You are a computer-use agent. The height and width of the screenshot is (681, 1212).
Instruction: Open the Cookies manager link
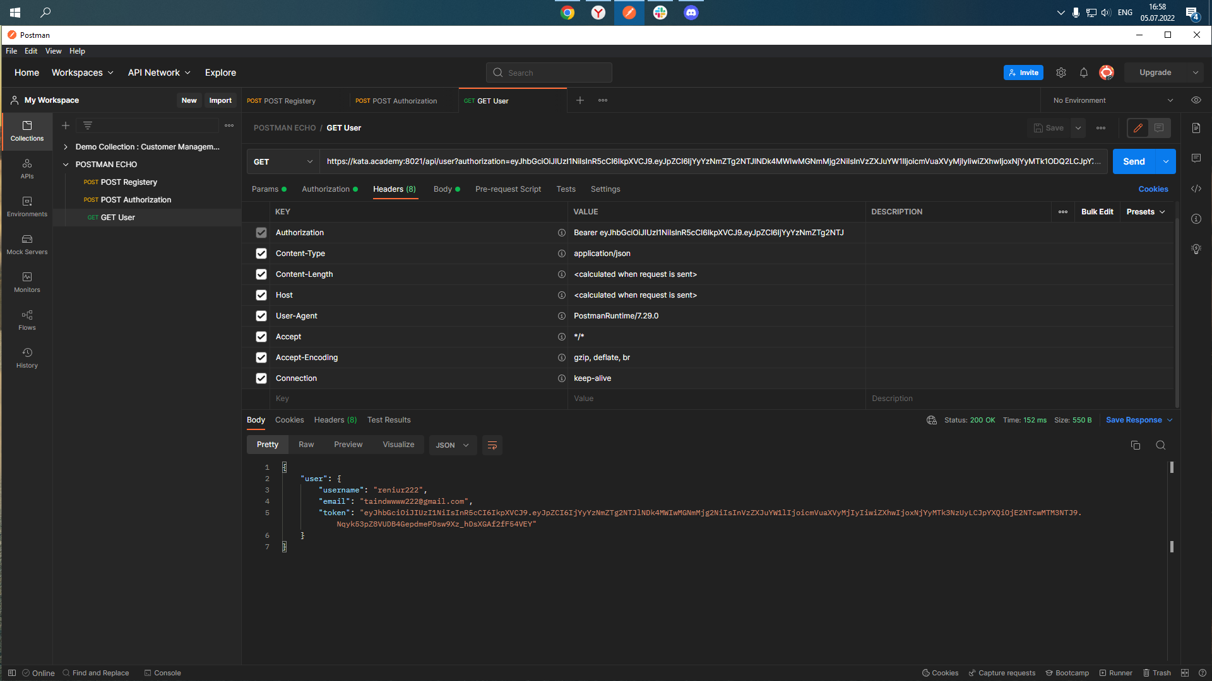(x=1152, y=189)
